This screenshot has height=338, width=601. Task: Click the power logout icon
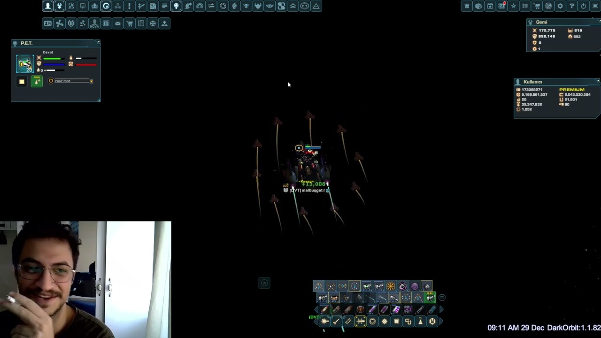(583, 6)
